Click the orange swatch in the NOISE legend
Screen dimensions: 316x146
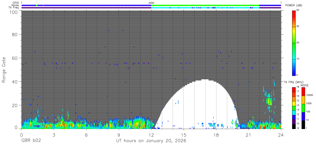coord(303,100)
